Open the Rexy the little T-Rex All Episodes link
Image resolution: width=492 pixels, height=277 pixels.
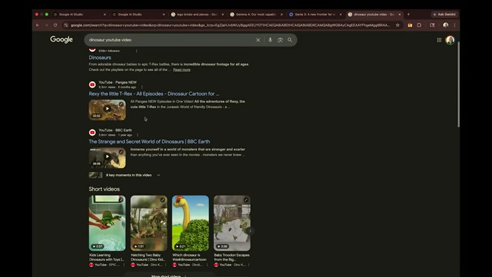click(x=154, y=93)
